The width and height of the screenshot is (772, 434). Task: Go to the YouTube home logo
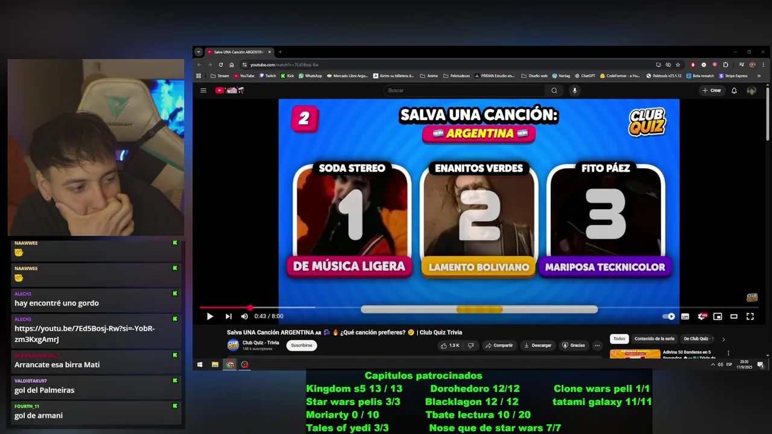(x=229, y=90)
